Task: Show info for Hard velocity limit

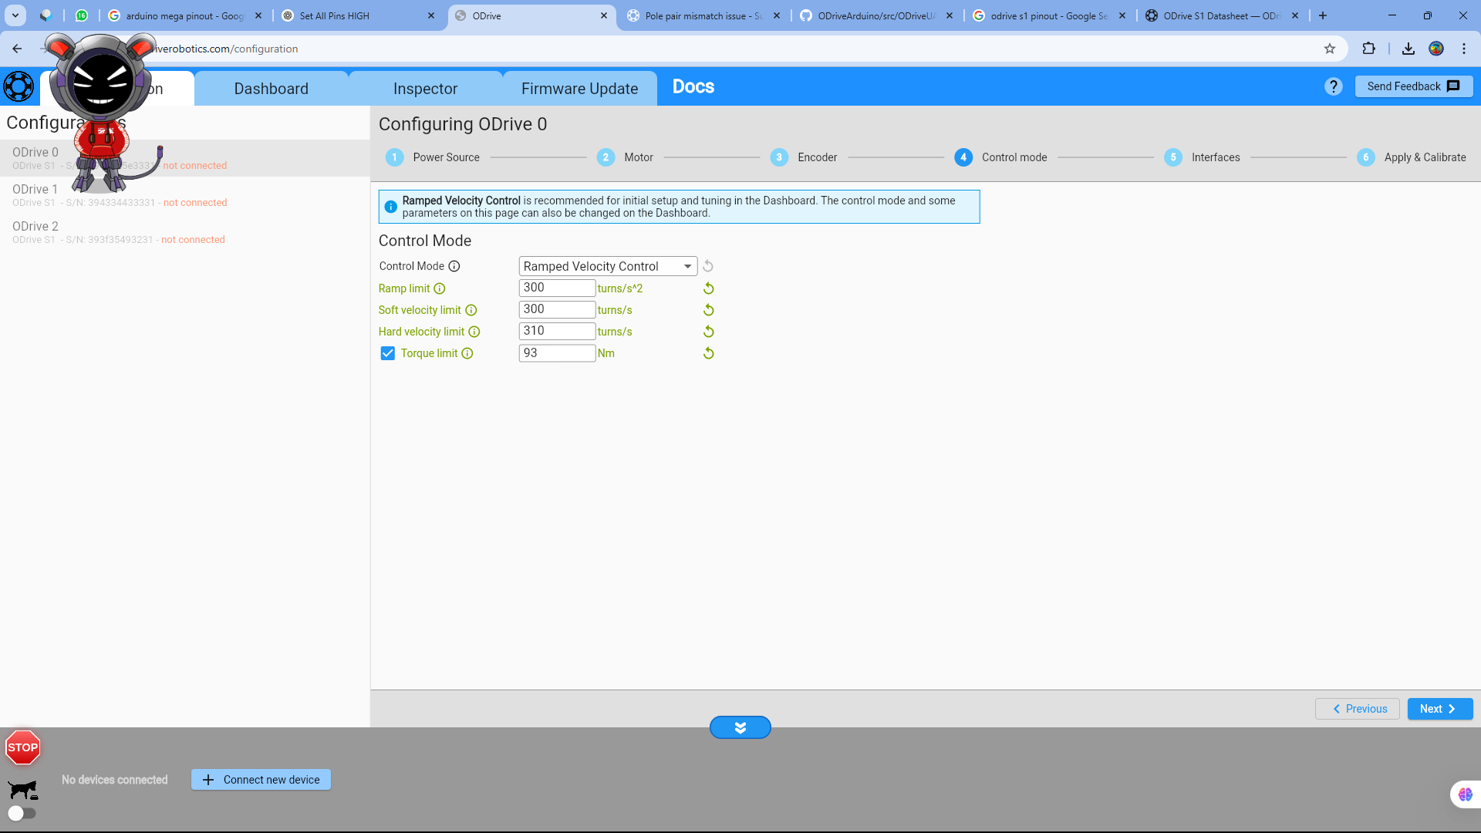Action: click(x=474, y=332)
